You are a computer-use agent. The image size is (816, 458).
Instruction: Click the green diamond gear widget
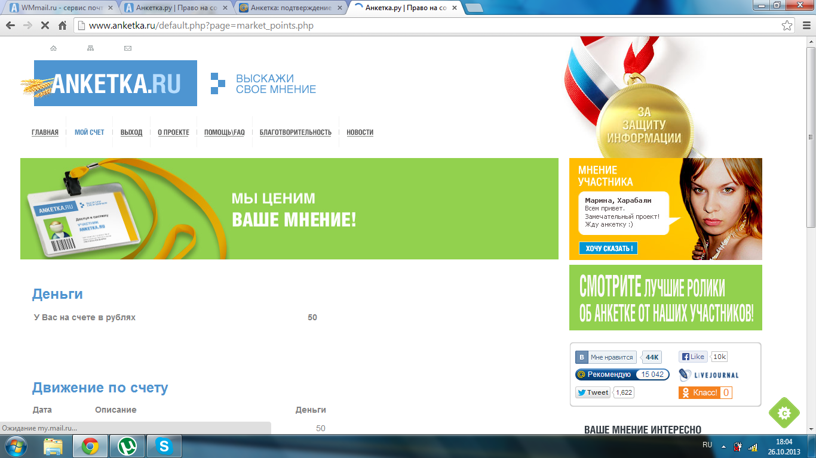[784, 413]
